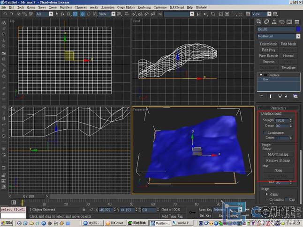Pick the Select Object arrow tool
The image size is (303, 227).
pyautogui.click(x=57, y=14)
